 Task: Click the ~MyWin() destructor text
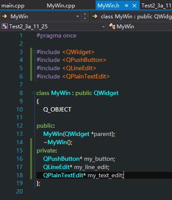(58, 142)
